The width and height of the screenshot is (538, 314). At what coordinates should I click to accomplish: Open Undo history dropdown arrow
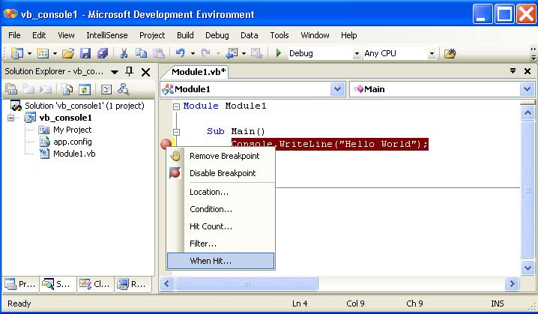(x=193, y=53)
